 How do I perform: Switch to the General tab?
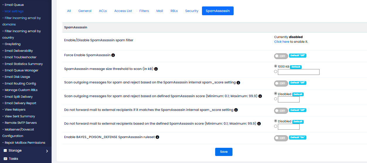85,11
